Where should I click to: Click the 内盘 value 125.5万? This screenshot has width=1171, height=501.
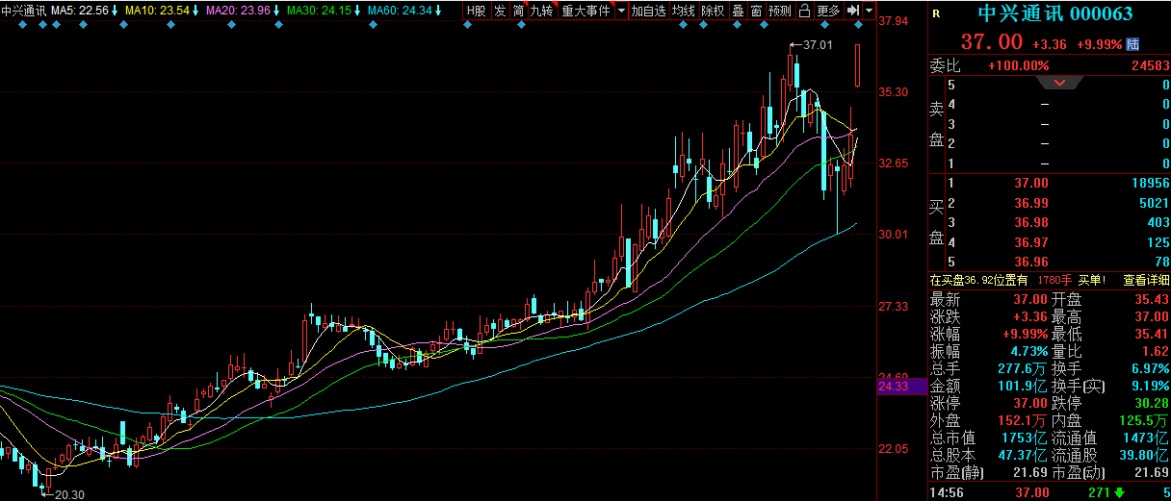tap(1144, 420)
